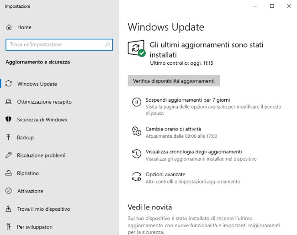Screen dimensions: 297x235
Task: Minimize the Impostazioni window
Action: [255, 6]
